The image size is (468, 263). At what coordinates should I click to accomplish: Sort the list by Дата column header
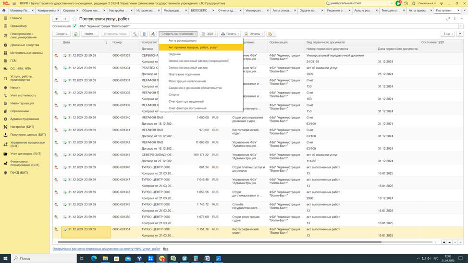86,42
